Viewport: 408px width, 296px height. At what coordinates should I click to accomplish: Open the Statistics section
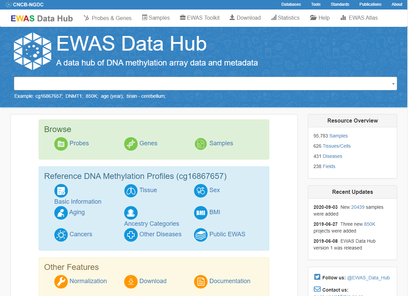tap(285, 18)
